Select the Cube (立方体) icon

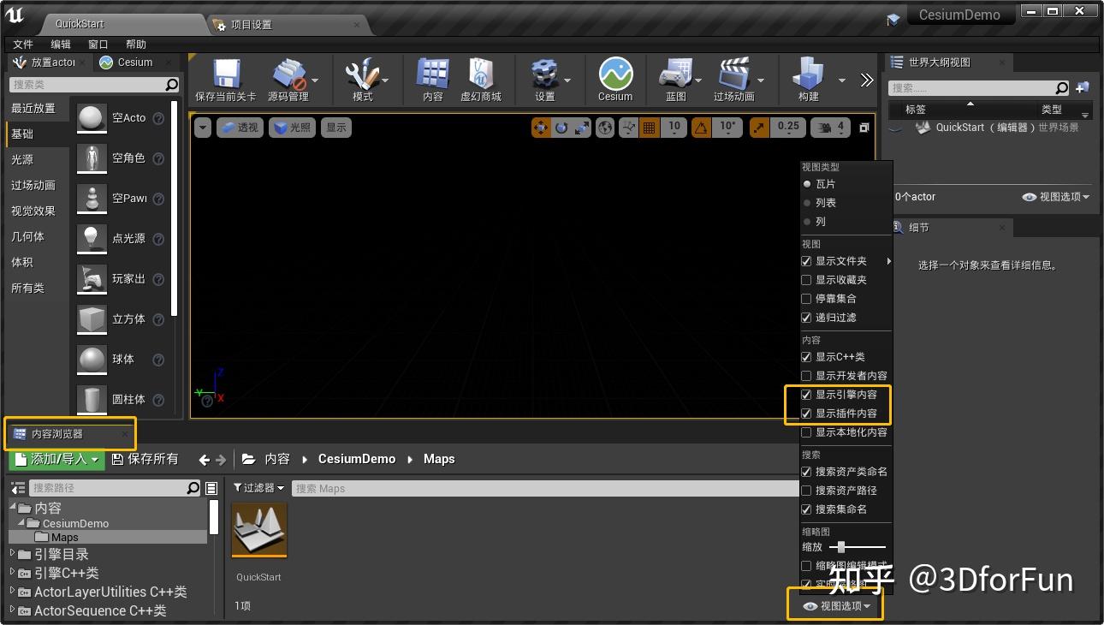pos(92,319)
